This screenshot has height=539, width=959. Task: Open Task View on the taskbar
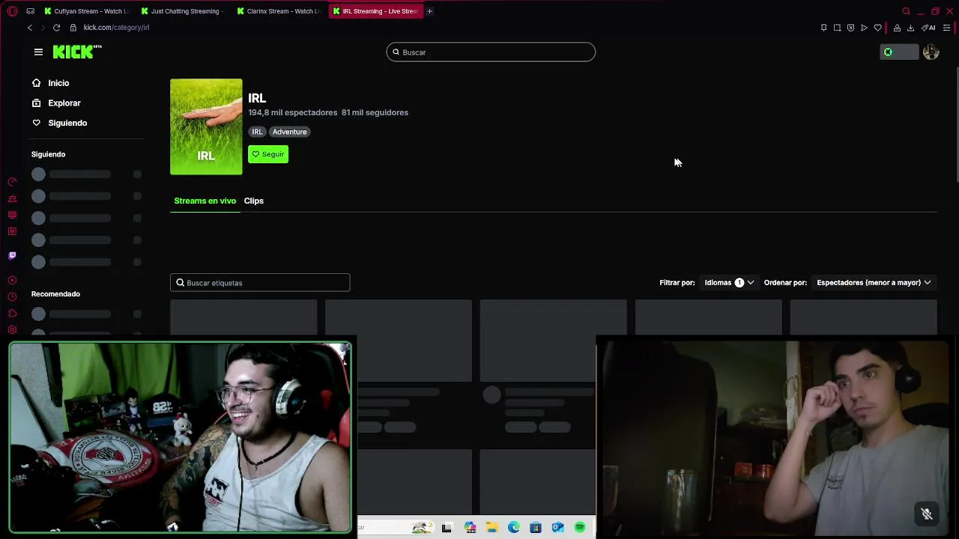tap(447, 528)
